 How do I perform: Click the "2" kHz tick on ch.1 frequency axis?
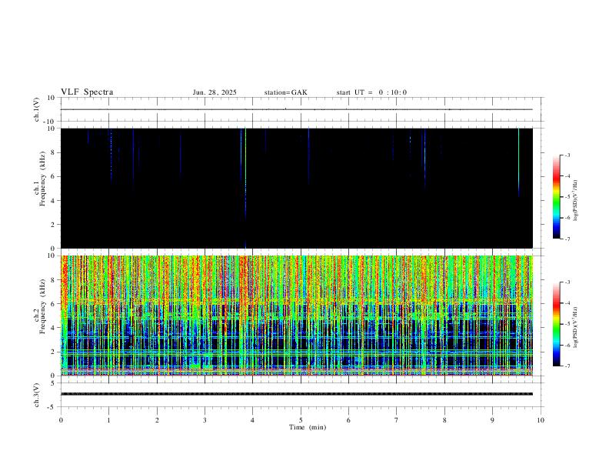click(x=54, y=225)
